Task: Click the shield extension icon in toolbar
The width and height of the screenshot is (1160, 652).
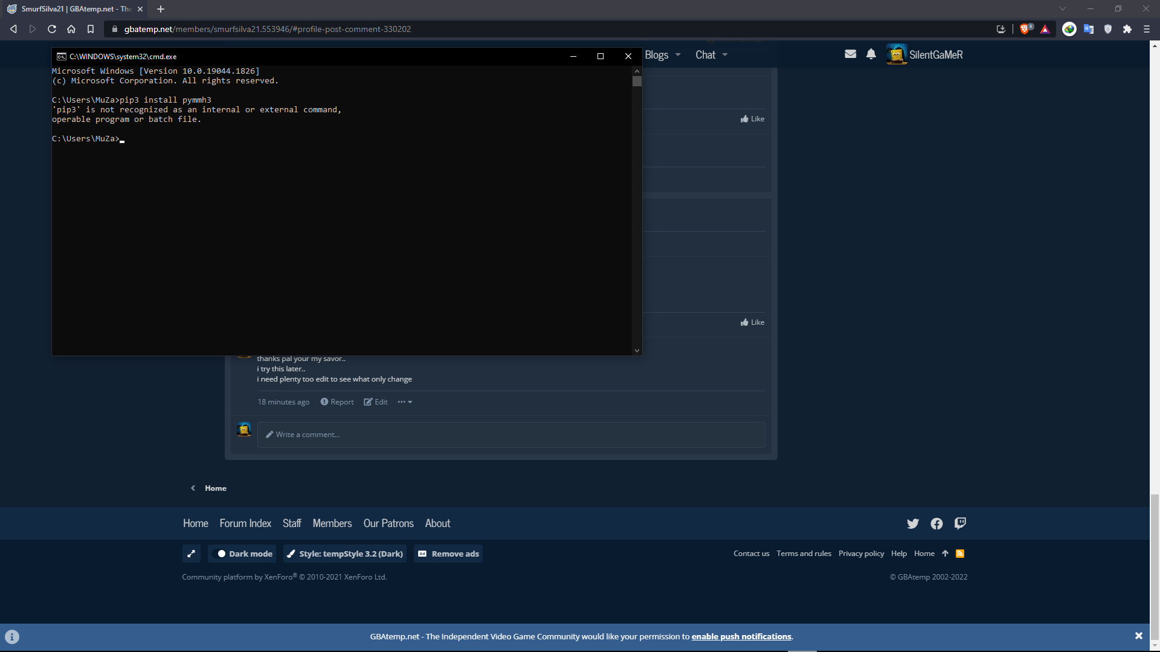Action: 1108,29
